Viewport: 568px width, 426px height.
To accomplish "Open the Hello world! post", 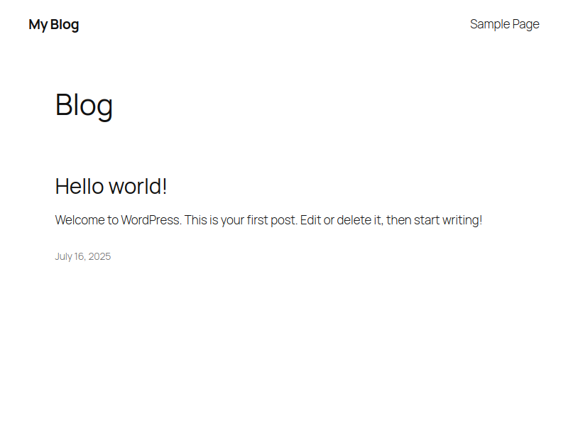I will (x=111, y=187).
